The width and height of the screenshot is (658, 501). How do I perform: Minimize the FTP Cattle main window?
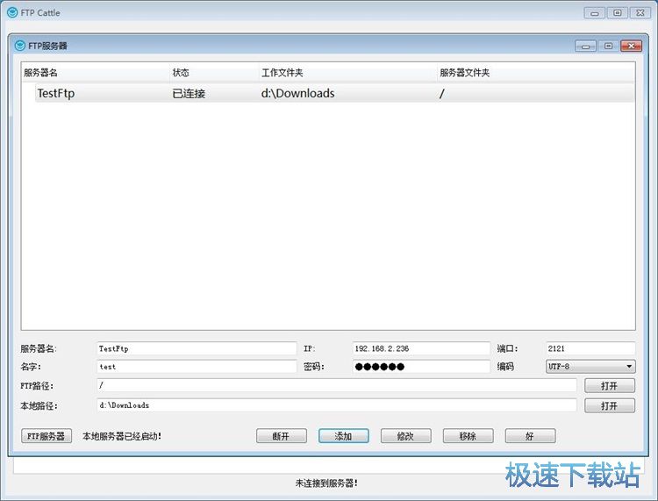pos(595,13)
